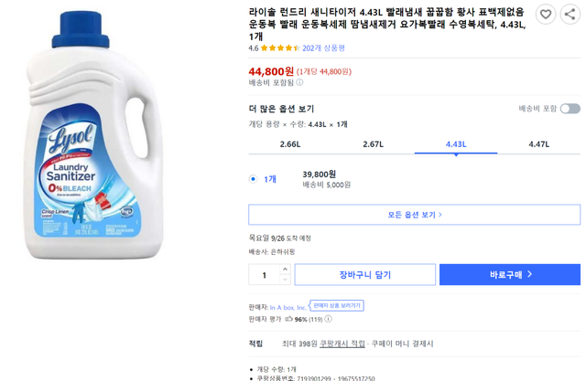Image resolution: width=586 pixels, height=381 pixels.
Task: Expand 모든 옵션 보기 options list
Action: [x=414, y=215]
